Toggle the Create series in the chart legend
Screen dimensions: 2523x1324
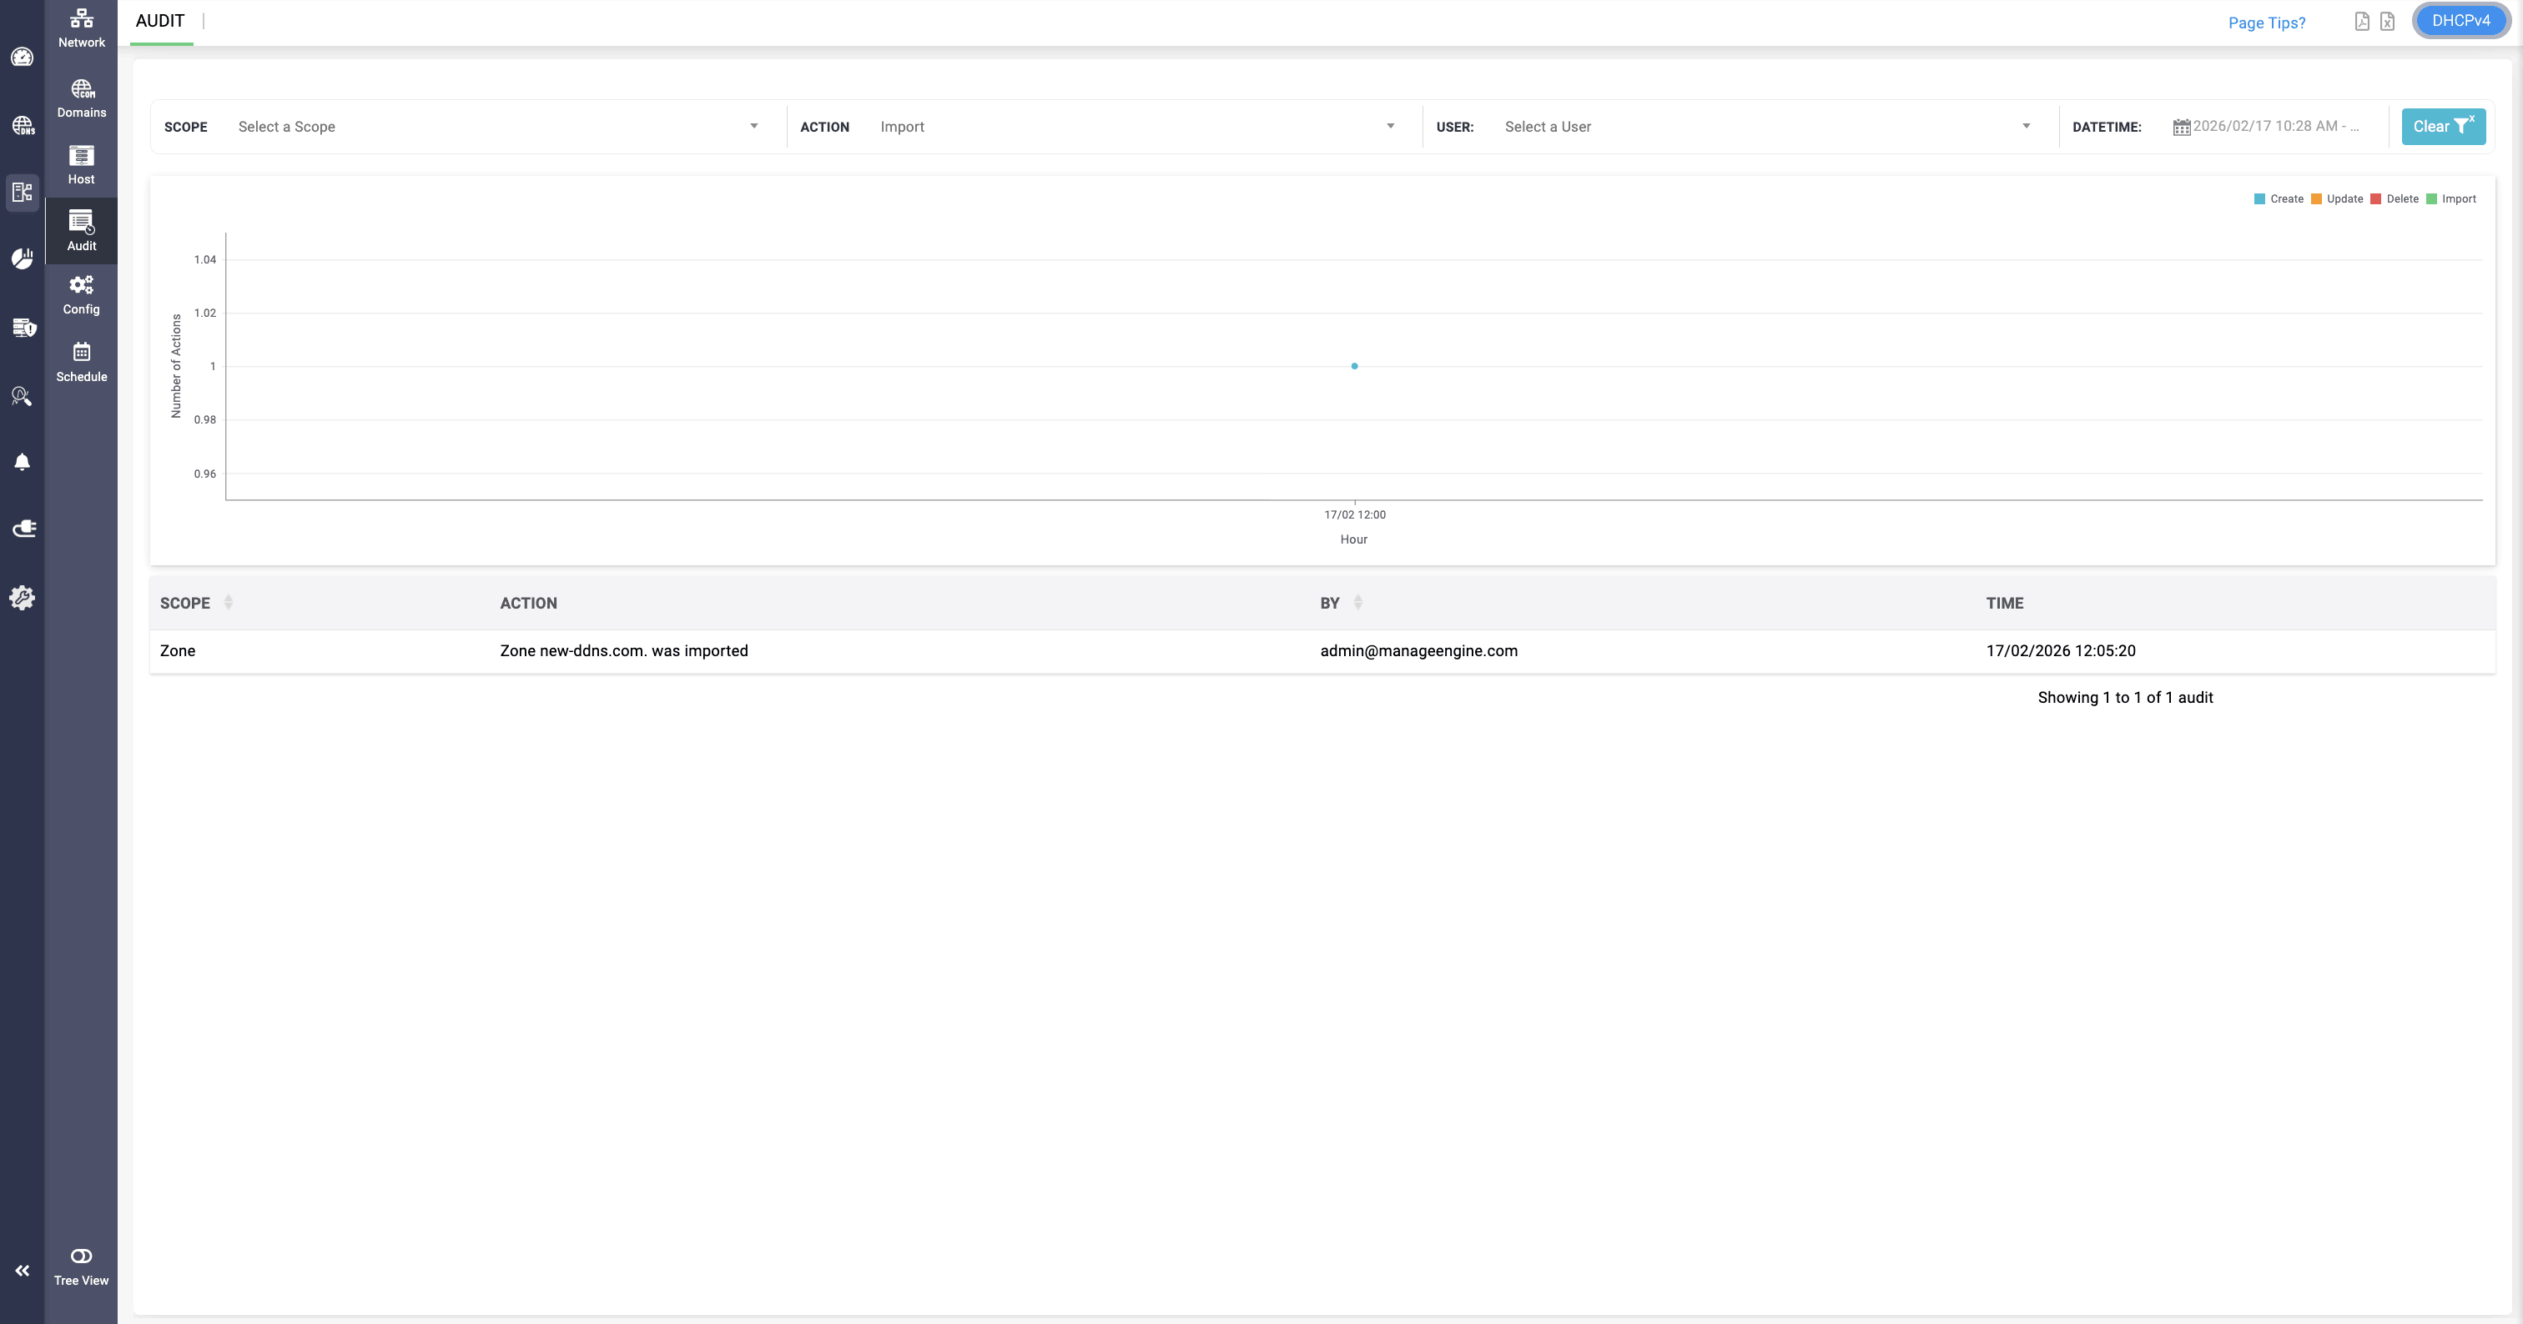click(2279, 198)
